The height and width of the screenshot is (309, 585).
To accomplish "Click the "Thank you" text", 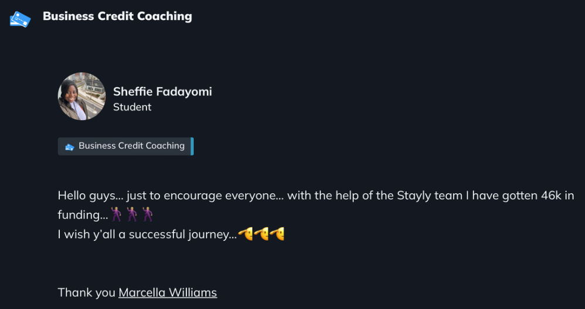I will click(x=87, y=293).
